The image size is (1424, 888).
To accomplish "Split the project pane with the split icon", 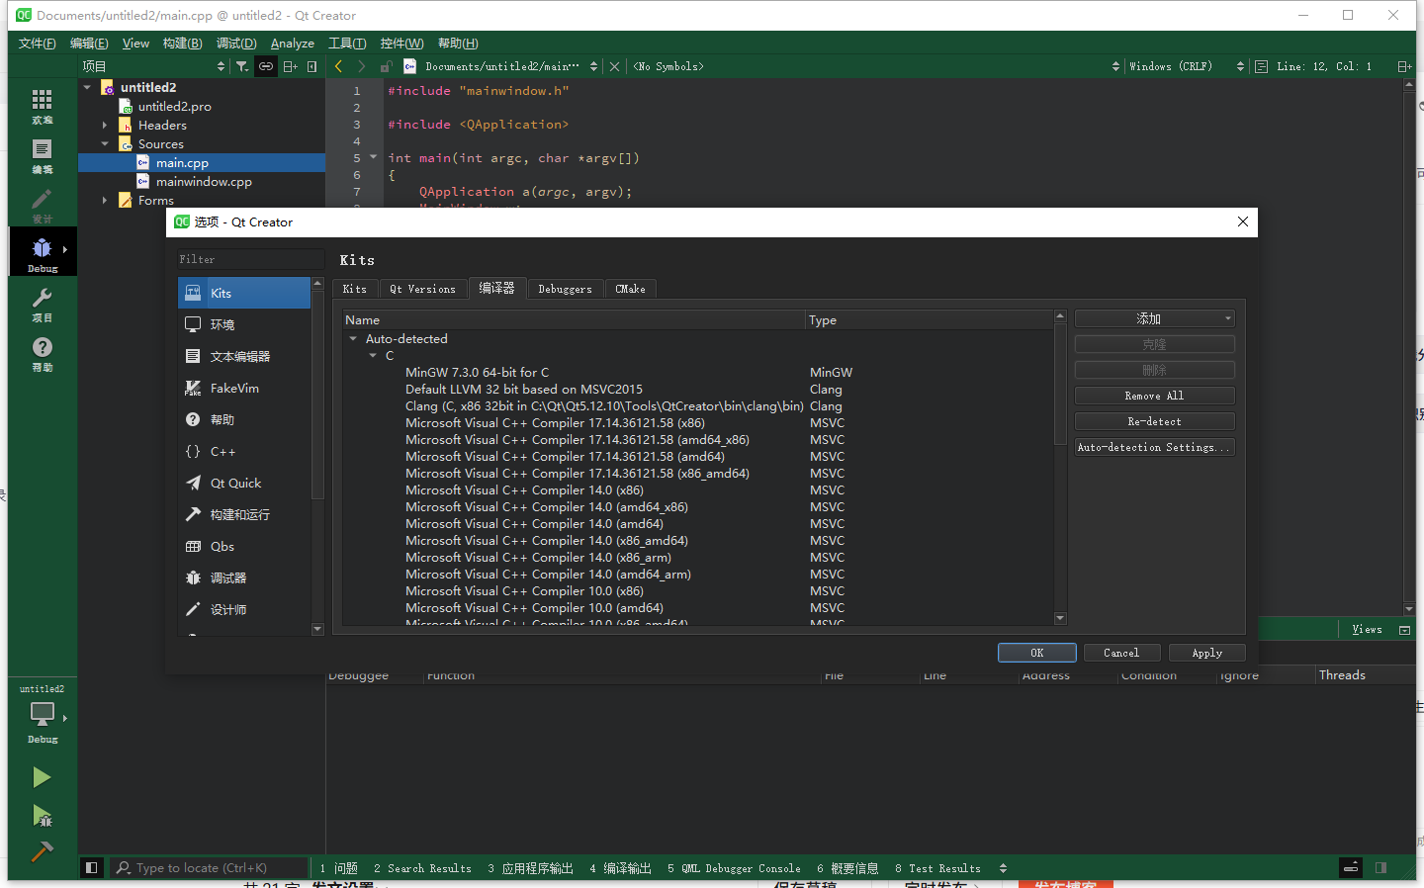I will 290,66.
